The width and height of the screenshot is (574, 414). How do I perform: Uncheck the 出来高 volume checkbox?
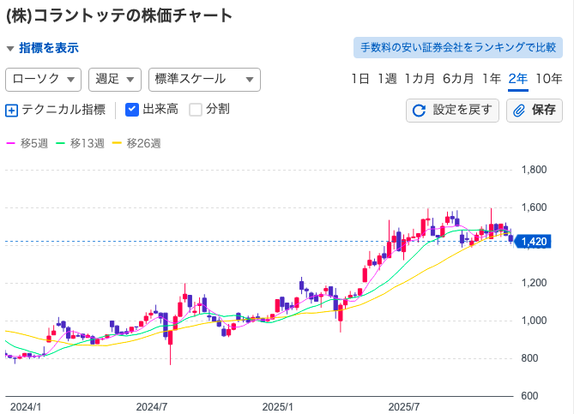click(132, 110)
